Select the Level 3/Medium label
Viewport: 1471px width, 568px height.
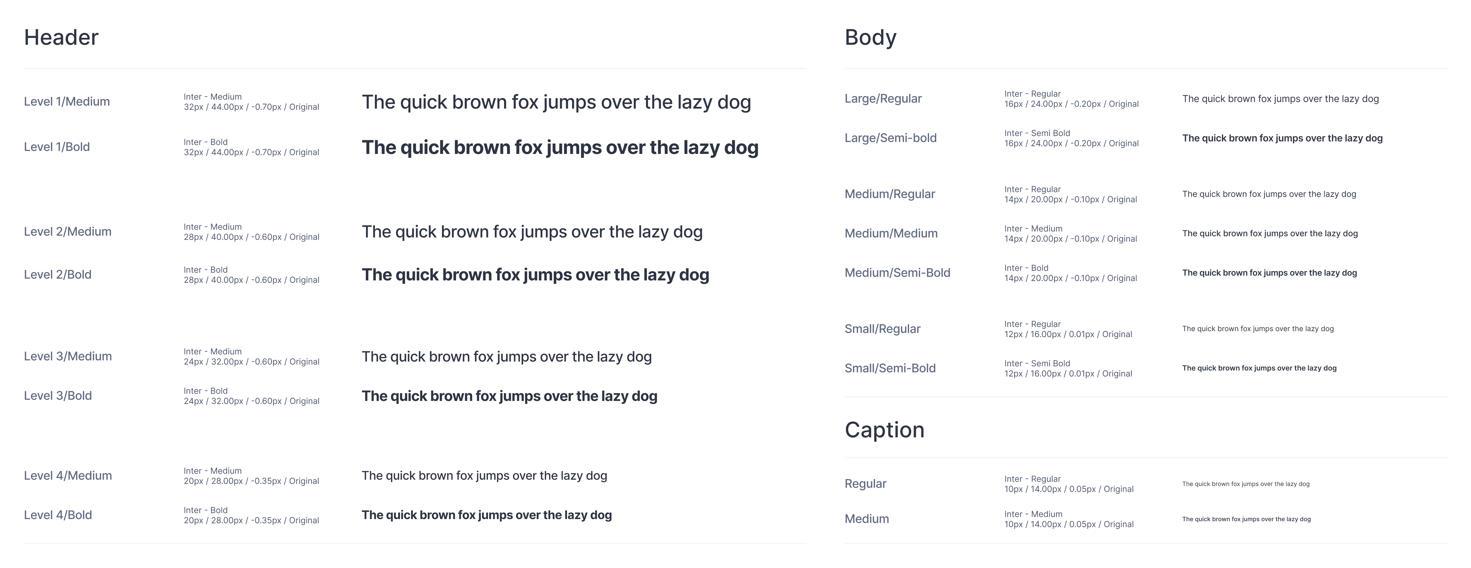[x=68, y=356]
